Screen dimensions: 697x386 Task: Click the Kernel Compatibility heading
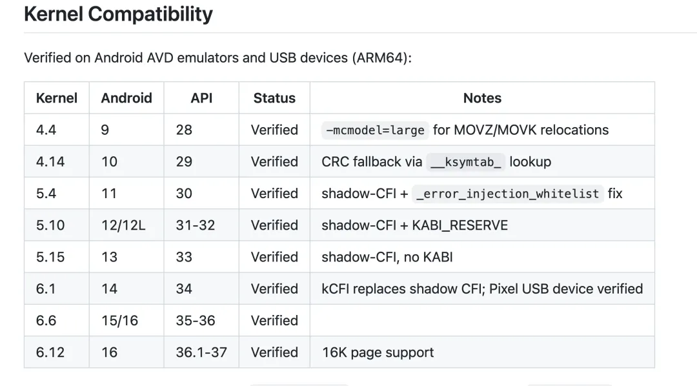[x=118, y=14]
